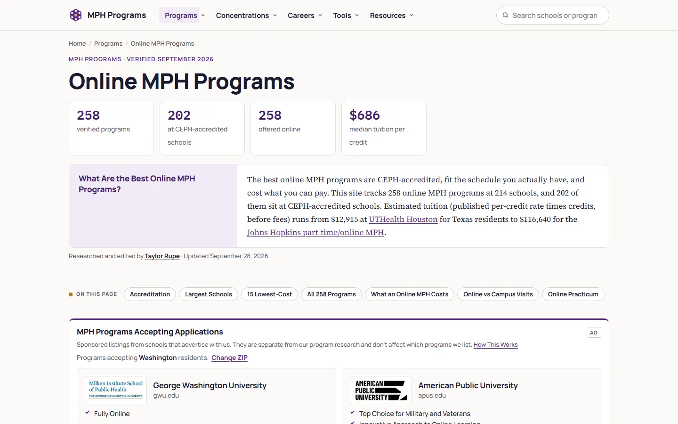Click the MPH Programs site title
Screen dimensions: 678x424
pos(117,15)
